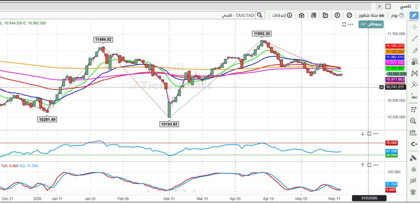The image size is (420, 203).
Task: Click the red 11,105.273 moving average tag
Action: [x=395, y=46]
